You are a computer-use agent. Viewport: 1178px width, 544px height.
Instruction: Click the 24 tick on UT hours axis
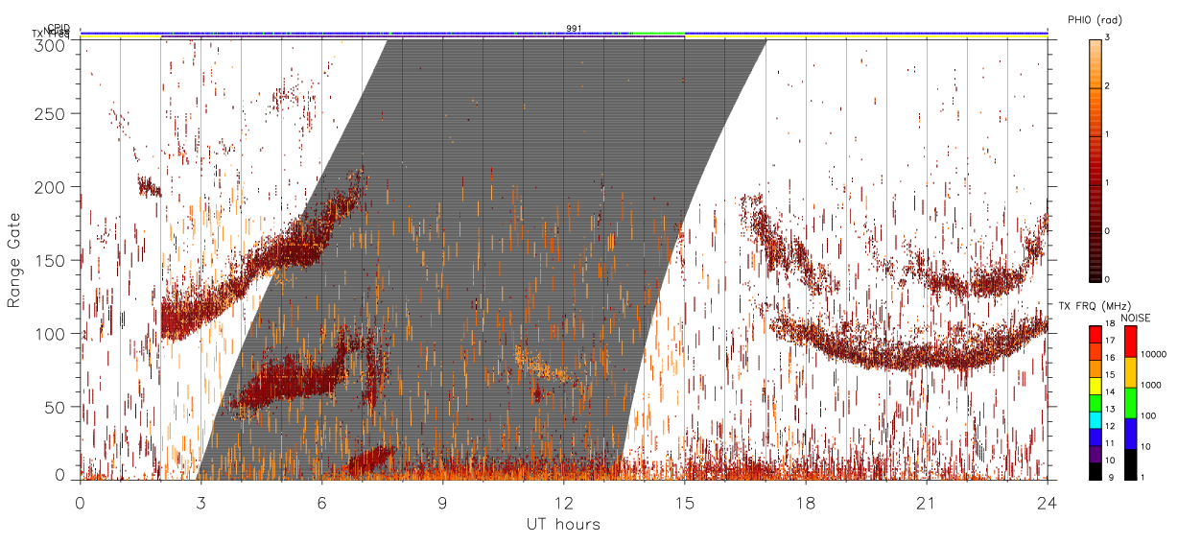1048,502
